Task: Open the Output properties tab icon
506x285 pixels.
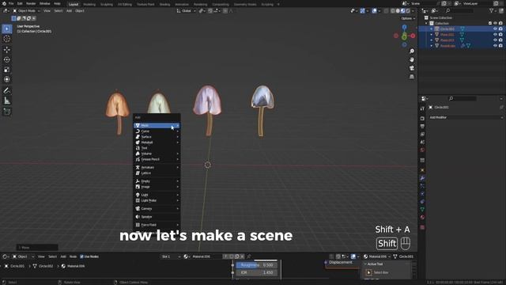Action: tap(422, 127)
